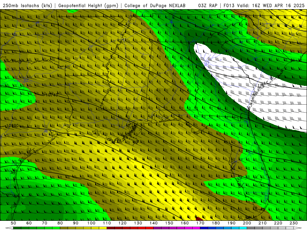
Task: Click the 200 value on the color scale
Action: point(247,223)
